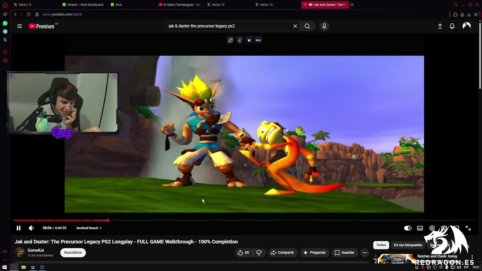Click the site security padlock
482x271 pixels.
click(x=37, y=14)
